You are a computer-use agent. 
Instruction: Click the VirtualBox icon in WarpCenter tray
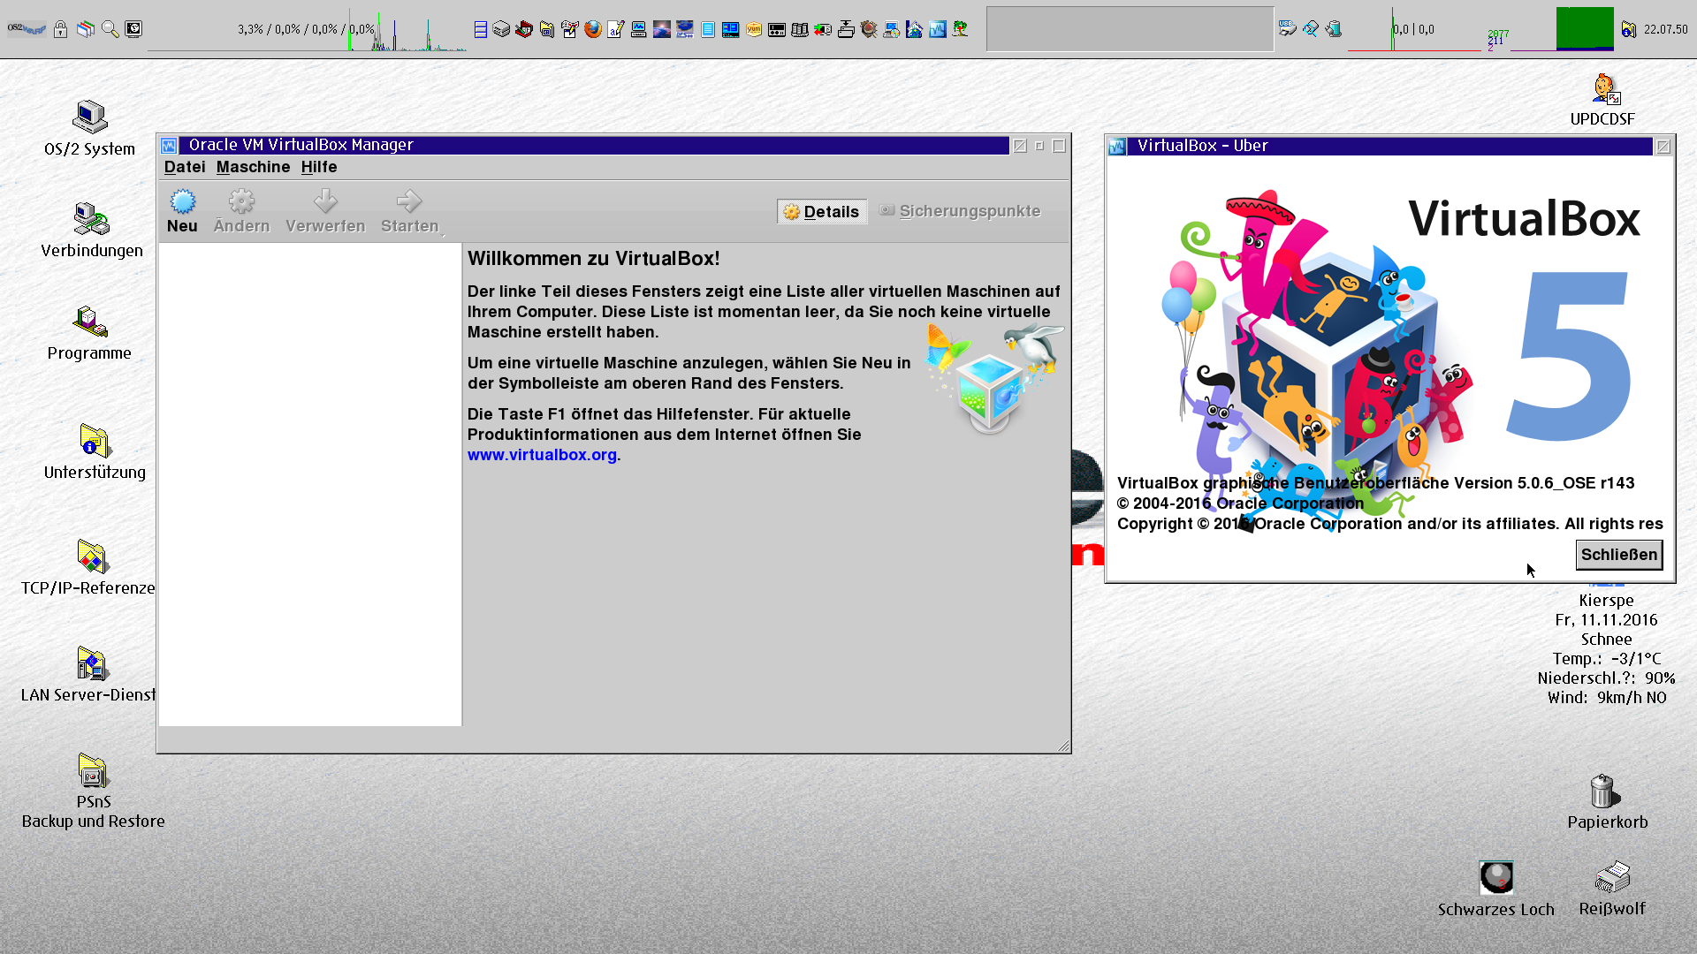pyautogui.click(x=938, y=29)
